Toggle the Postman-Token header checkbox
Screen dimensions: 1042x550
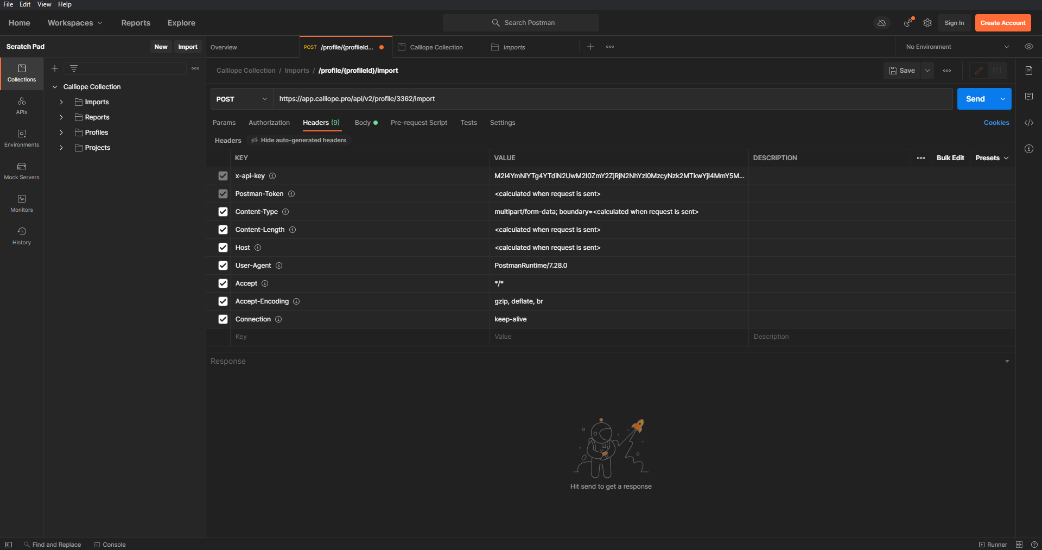[223, 194]
